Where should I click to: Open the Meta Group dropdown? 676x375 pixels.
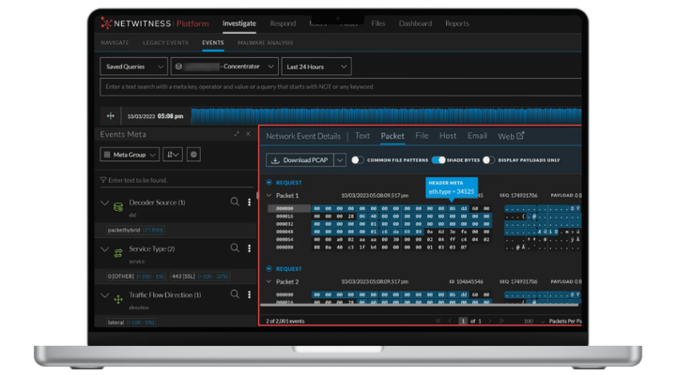(130, 155)
